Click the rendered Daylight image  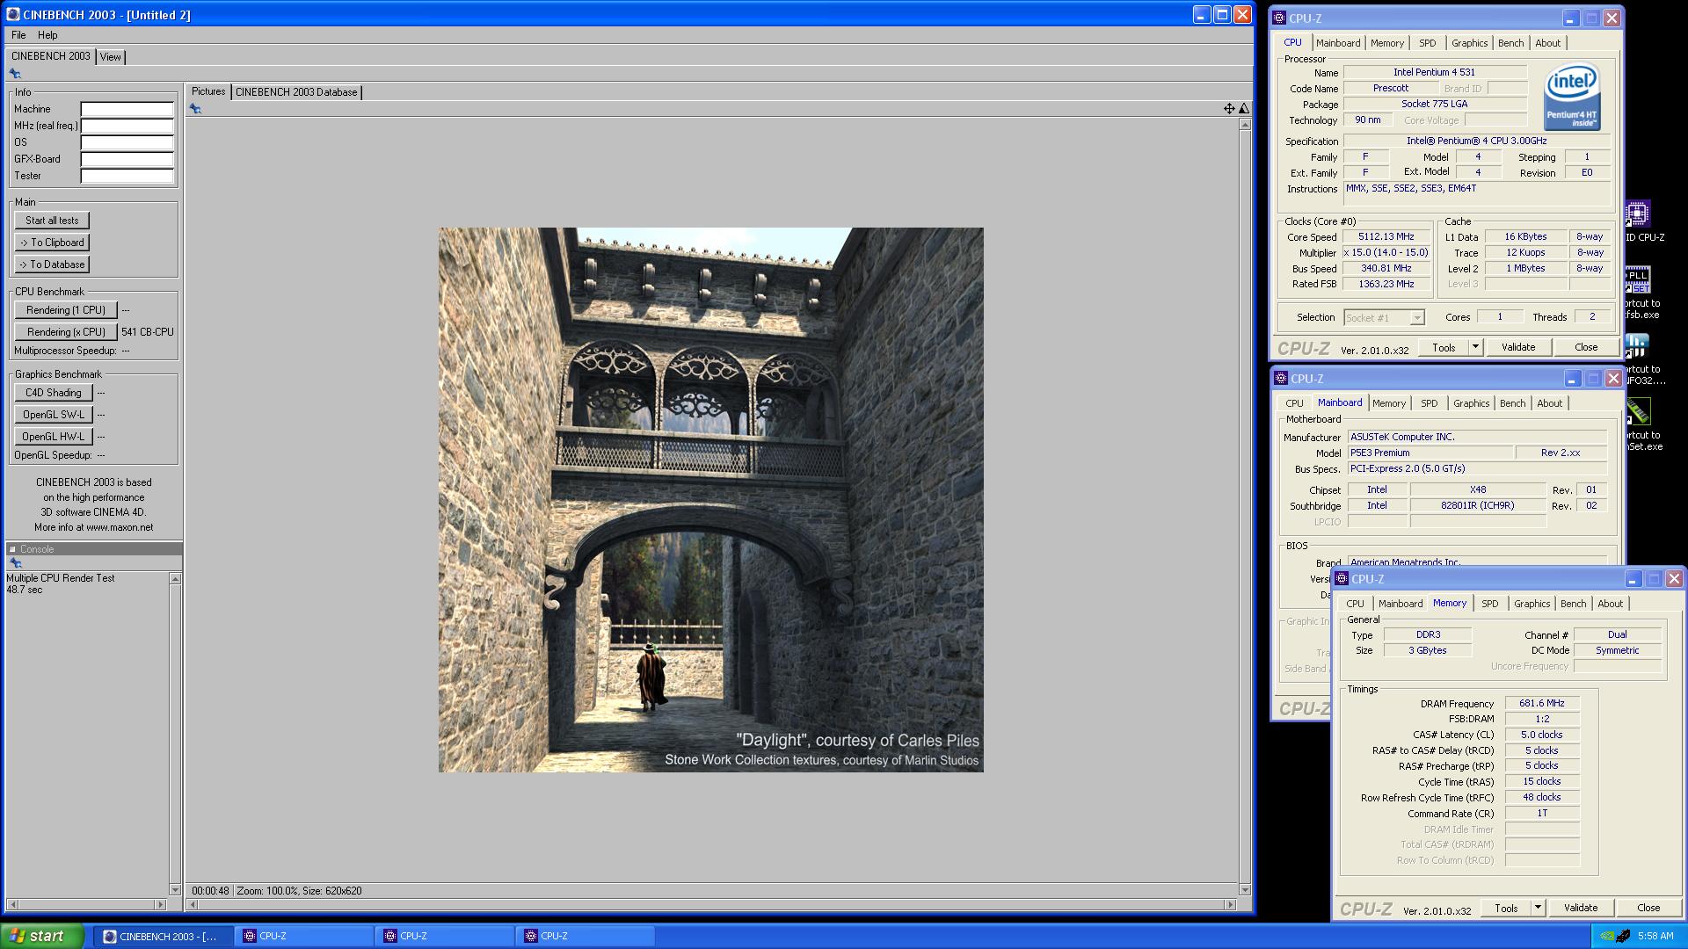click(711, 500)
